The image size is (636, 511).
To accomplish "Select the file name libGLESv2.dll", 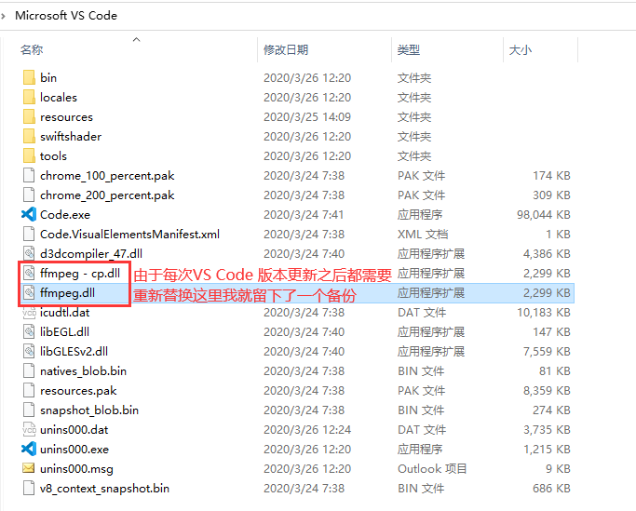I will pyautogui.click(x=74, y=351).
